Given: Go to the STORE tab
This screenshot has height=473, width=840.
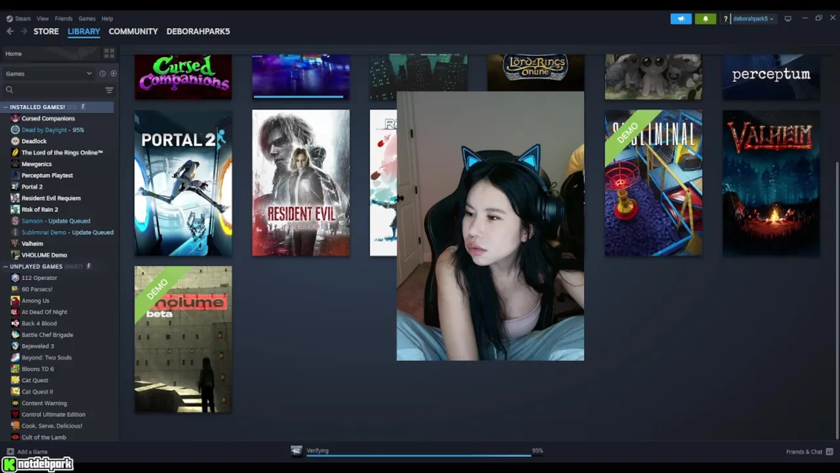Looking at the screenshot, I should click(x=46, y=31).
